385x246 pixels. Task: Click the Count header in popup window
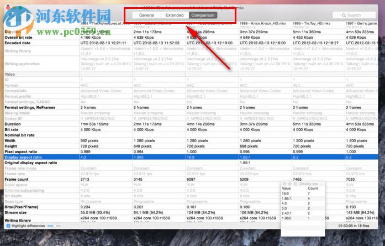(313, 189)
